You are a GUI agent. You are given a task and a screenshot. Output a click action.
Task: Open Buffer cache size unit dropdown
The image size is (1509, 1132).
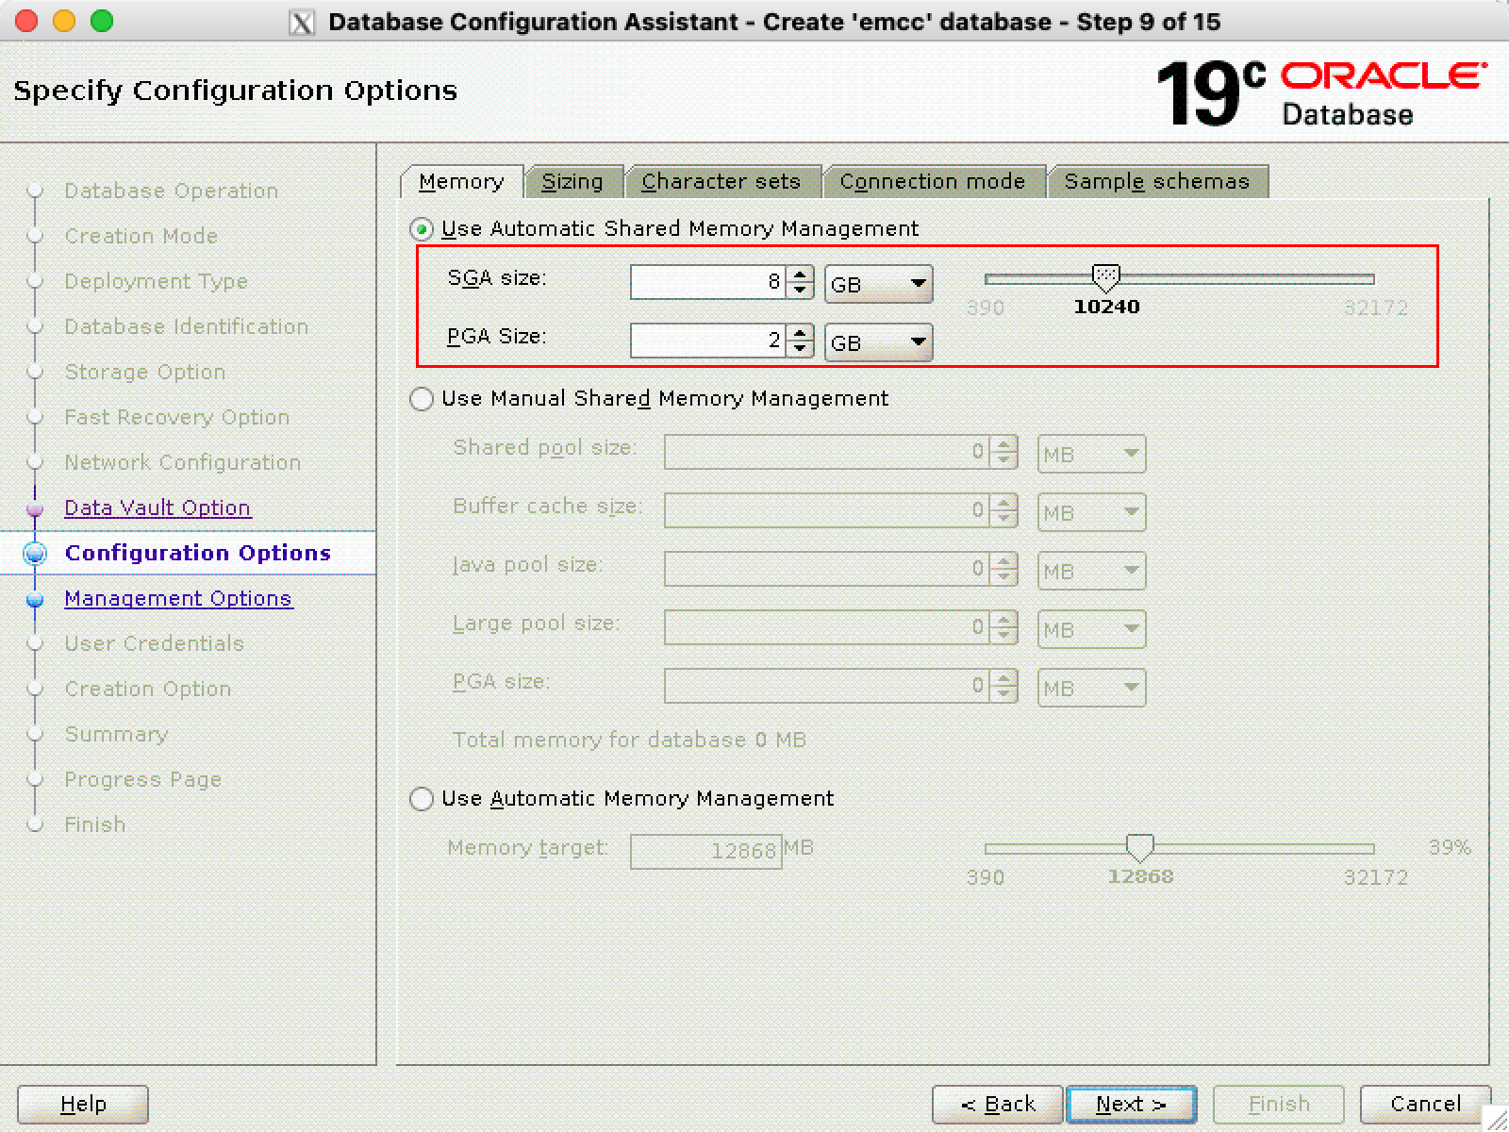tap(1092, 512)
